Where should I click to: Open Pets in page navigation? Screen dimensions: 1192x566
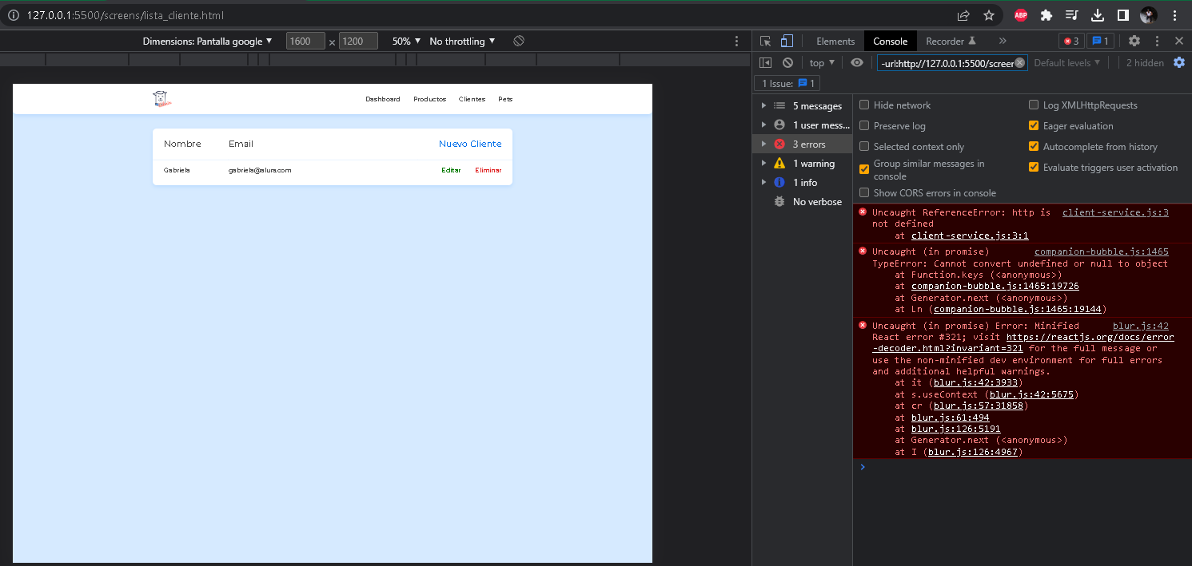(505, 99)
